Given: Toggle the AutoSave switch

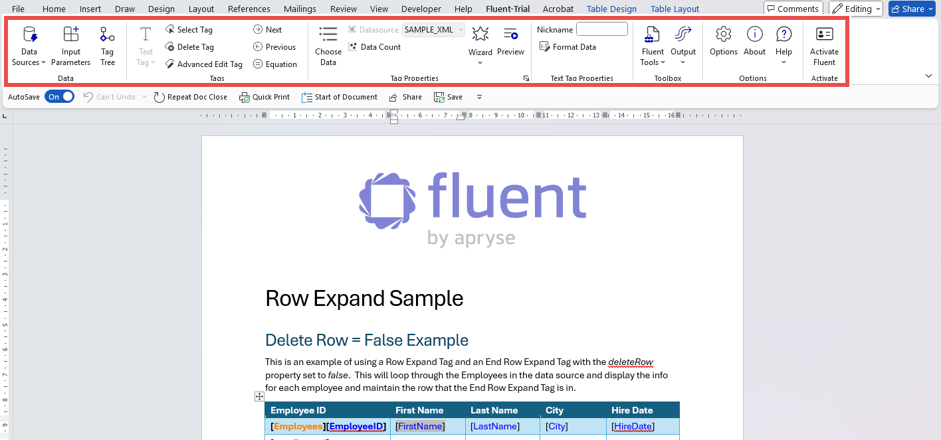Looking at the screenshot, I should tap(60, 97).
